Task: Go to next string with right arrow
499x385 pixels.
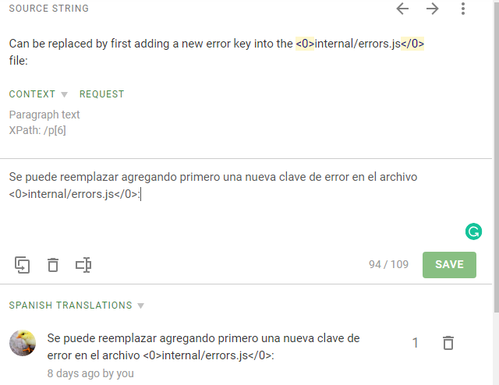Action: coord(433,9)
